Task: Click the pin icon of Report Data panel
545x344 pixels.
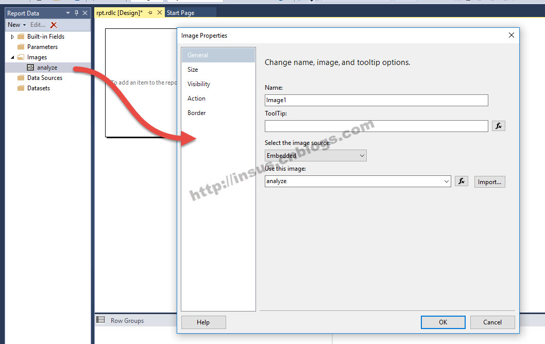Action: 76,13
